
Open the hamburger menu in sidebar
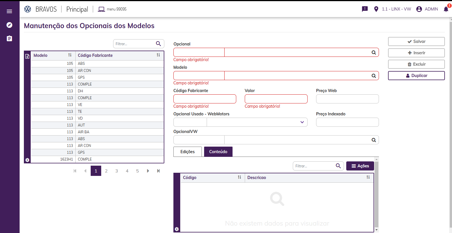coord(9,11)
